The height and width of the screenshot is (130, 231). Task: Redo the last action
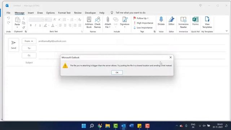click(x=9, y=23)
